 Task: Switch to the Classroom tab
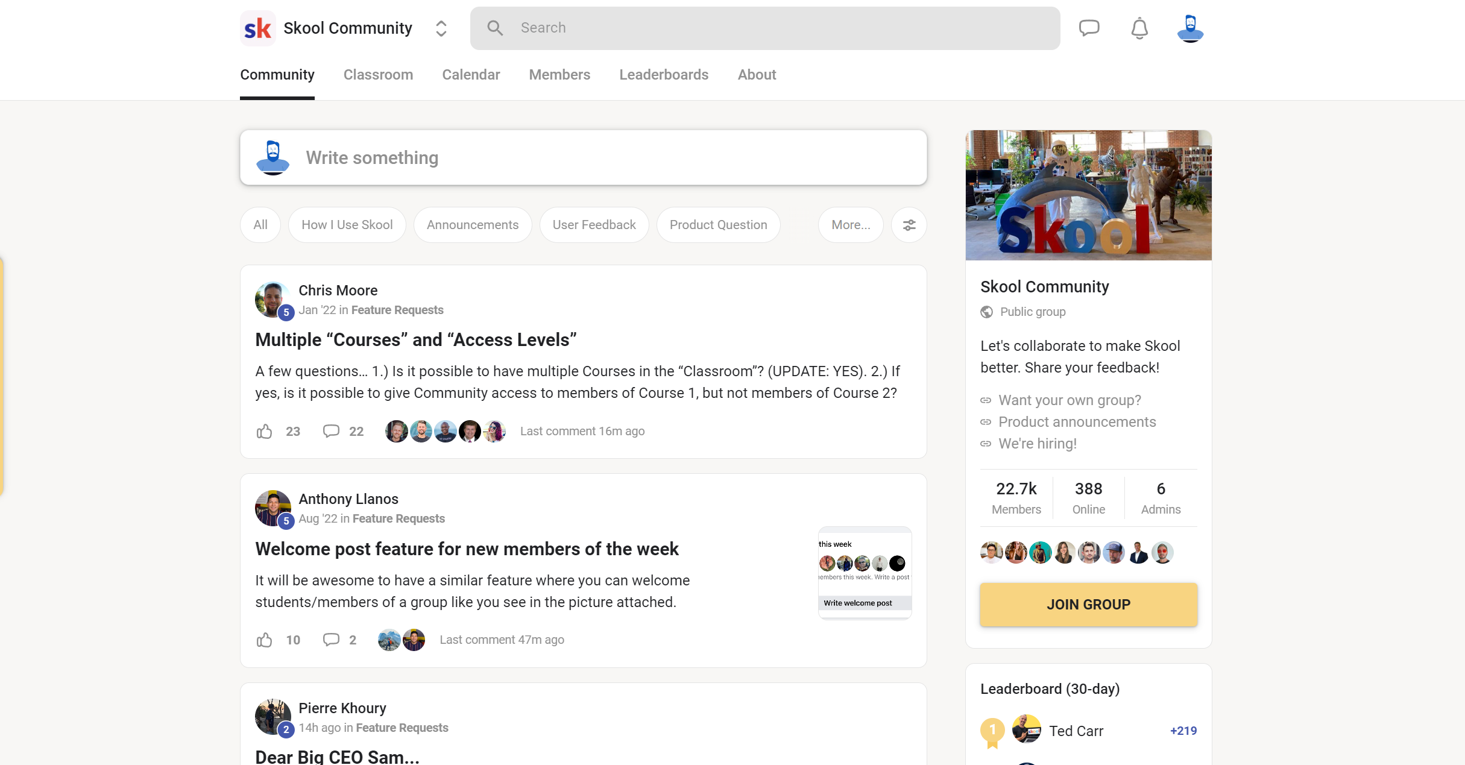(x=378, y=75)
